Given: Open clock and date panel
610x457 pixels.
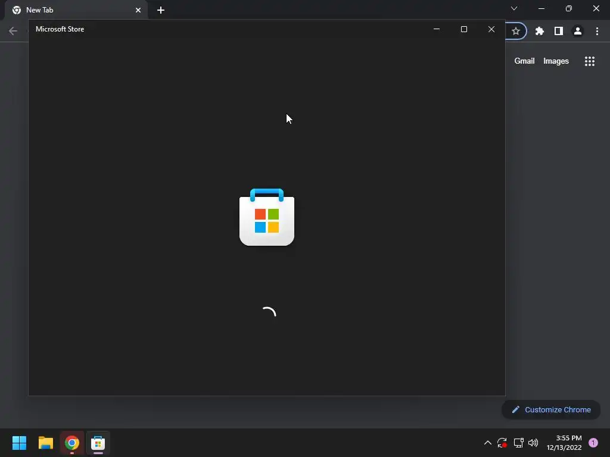Looking at the screenshot, I should click(564, 443).
